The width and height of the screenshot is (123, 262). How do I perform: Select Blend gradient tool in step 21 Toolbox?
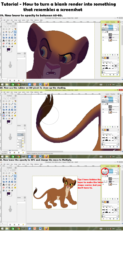9,184
